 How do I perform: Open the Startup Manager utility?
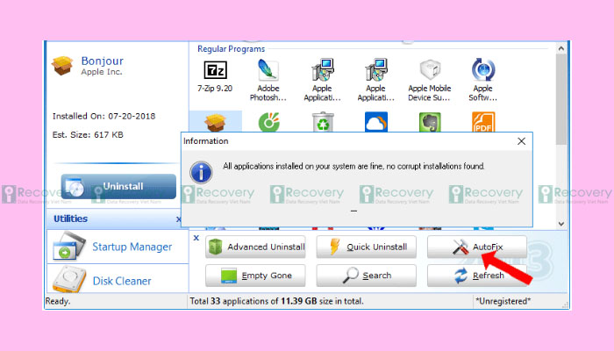click(118, 247)
